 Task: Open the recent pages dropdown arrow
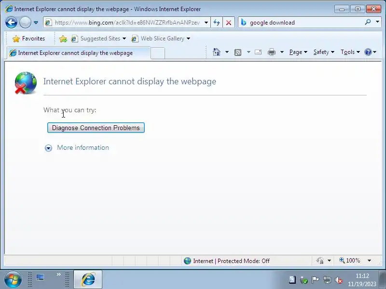coord(36,23)
